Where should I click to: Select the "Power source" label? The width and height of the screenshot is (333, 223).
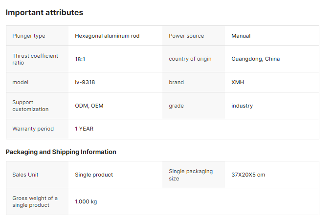tap(186, 36)
